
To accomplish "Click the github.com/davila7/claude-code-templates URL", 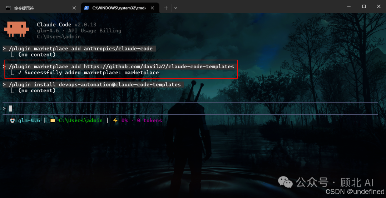I will click(x=159, y=66).
